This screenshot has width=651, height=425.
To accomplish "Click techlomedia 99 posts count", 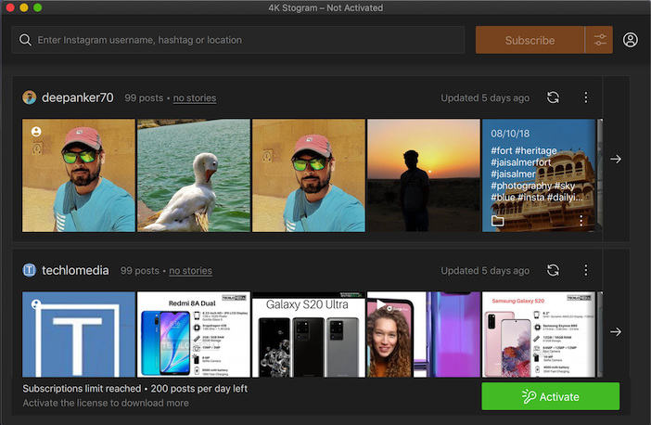I will pyautogui.click(x=140, y=271).
